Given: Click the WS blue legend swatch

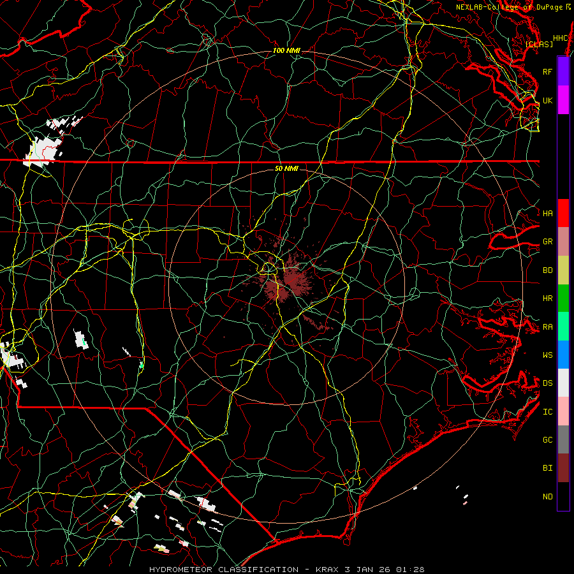Looking at the screenshot, I should click(x=563, y=355).
